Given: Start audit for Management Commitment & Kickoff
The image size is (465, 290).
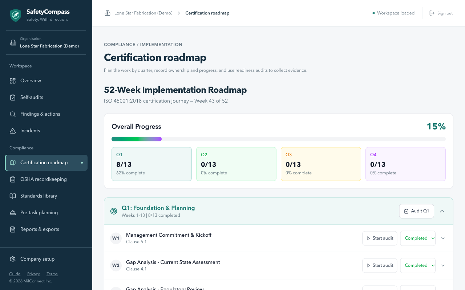Looking at the screenshot, I should [380, 238].
